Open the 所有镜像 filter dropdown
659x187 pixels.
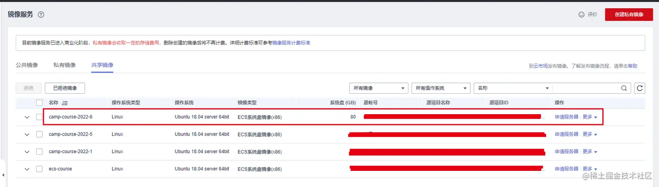point(379,88)
